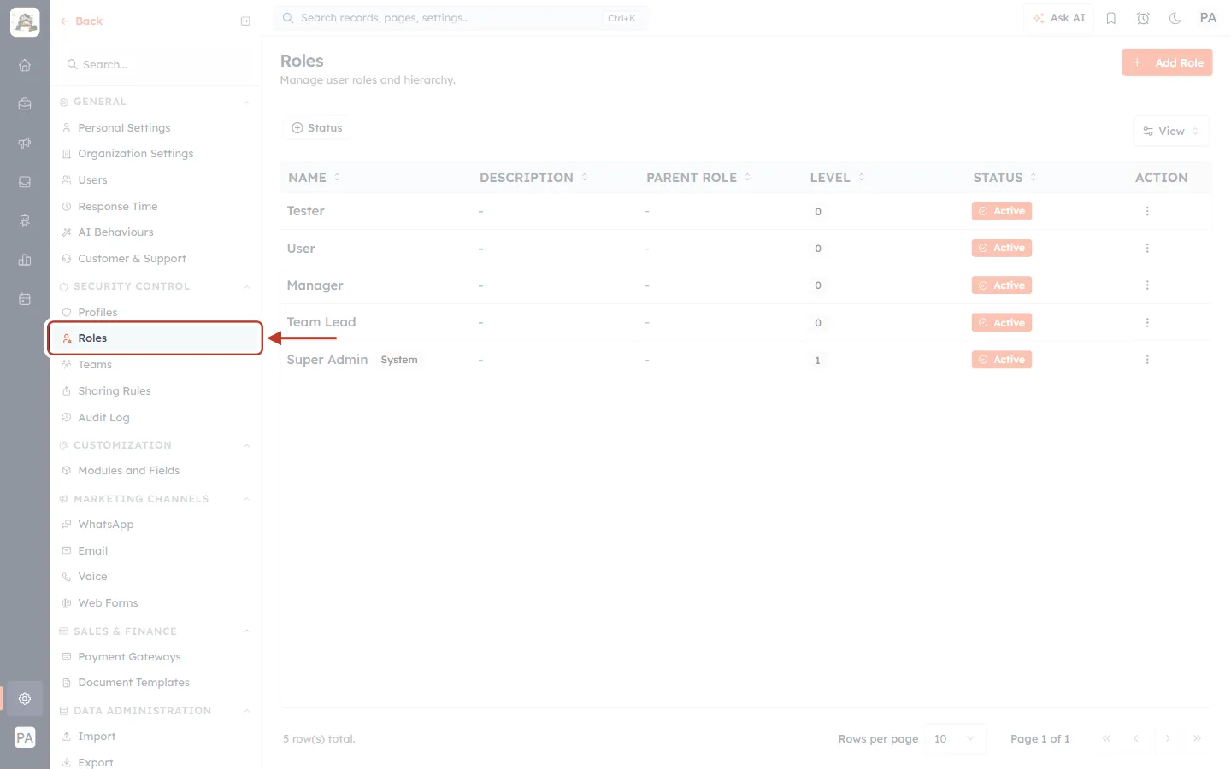Collapse the General section
Viewport: 1231px width, 769px height.
[246, 103]
